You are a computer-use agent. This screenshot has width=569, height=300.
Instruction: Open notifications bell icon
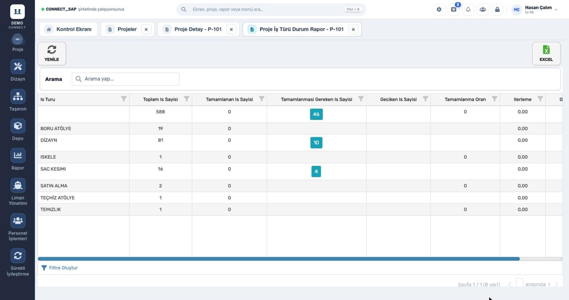pyautogui.click(x=468, y=9)
